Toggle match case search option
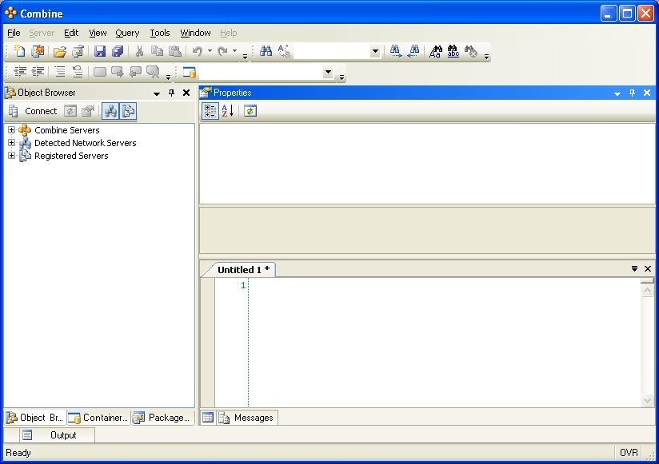659x464 pixels. click(435, 51)
